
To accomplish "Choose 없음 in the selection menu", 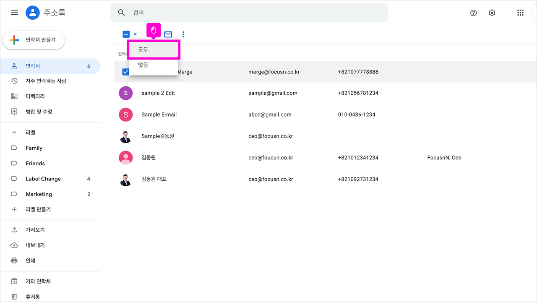I will coord(154,65).
